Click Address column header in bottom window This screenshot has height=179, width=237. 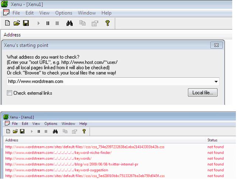(x=12, y=140)
